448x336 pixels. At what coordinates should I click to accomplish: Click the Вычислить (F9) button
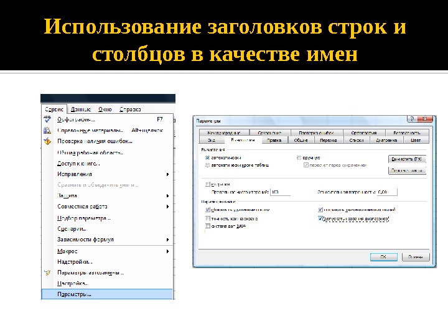pyautogui.click(x=407, y=159)
